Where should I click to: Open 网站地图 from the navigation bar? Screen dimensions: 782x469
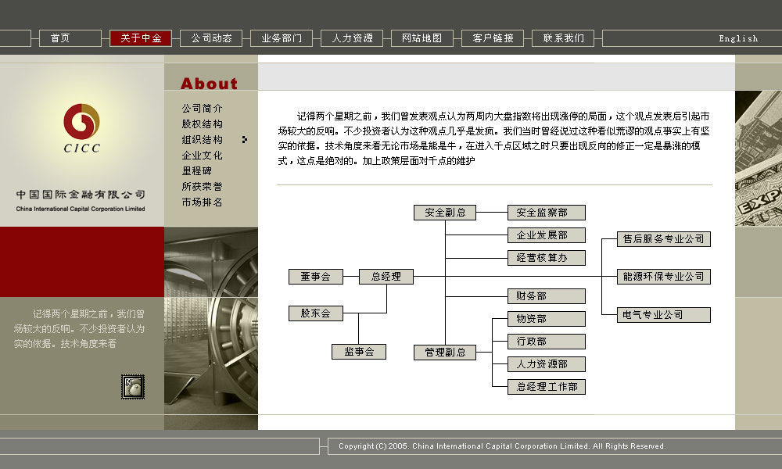[422, 38]
